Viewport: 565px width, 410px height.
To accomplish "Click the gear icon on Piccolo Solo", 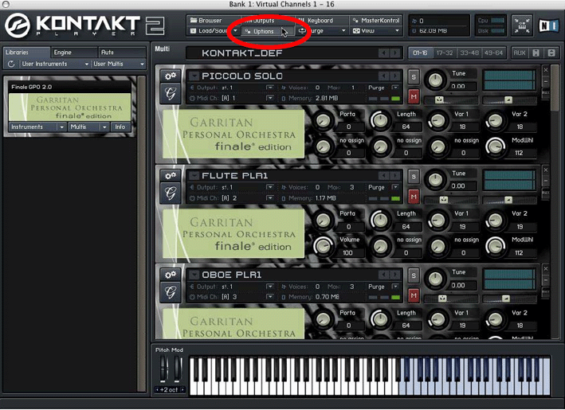I will click(171, 76).
